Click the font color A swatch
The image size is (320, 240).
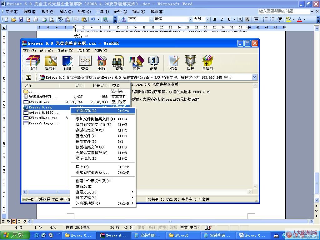299,19
